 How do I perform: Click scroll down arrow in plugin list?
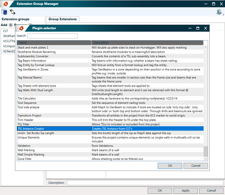(x=206, y=159)
